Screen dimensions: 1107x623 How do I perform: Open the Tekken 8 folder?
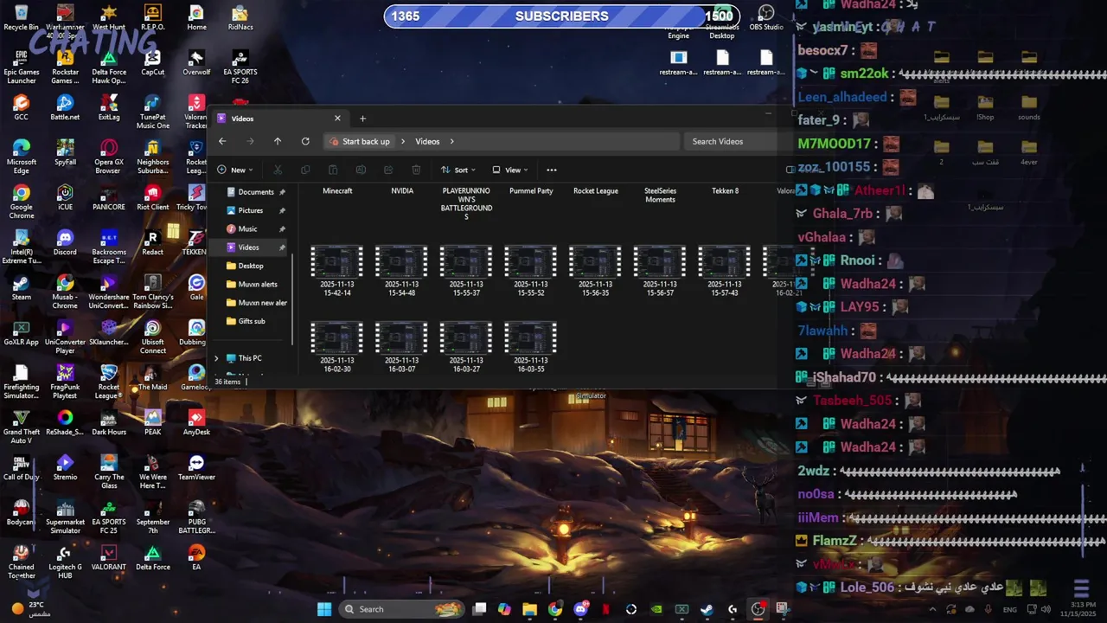click(725, 191)
